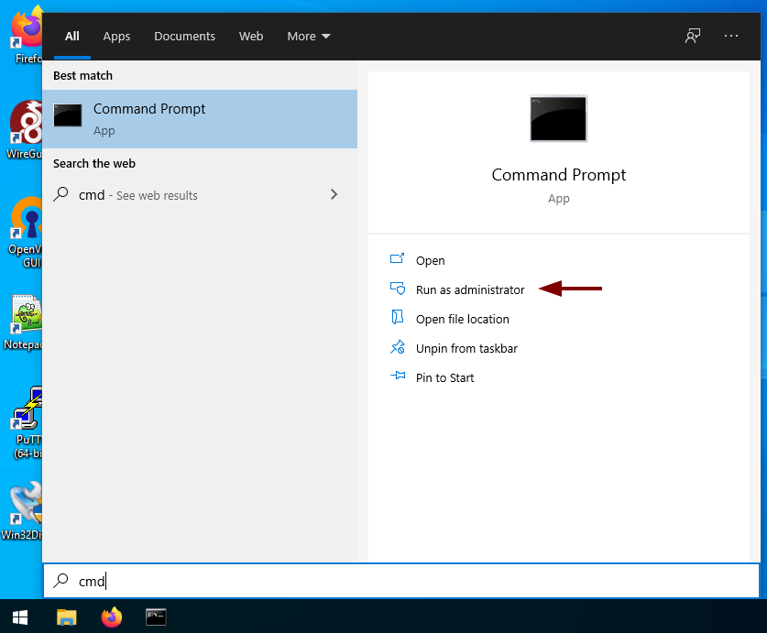Image resolution: width=767 pixels, height=633 pixels.
Task: Select Pin to Start option
Action: click(x=444, y=377)
